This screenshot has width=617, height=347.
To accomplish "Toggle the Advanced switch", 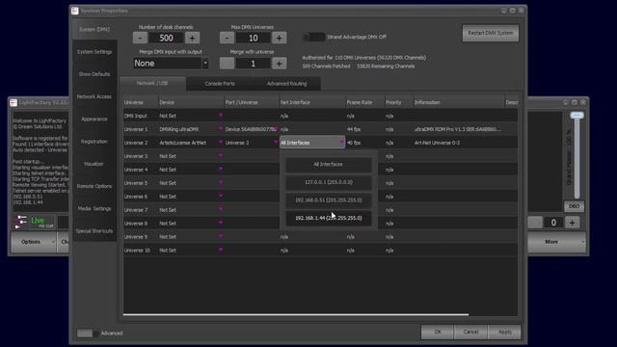I will [88, 334].
